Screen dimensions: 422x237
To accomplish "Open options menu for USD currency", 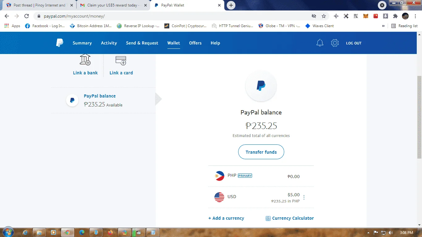I will point(304,197).
